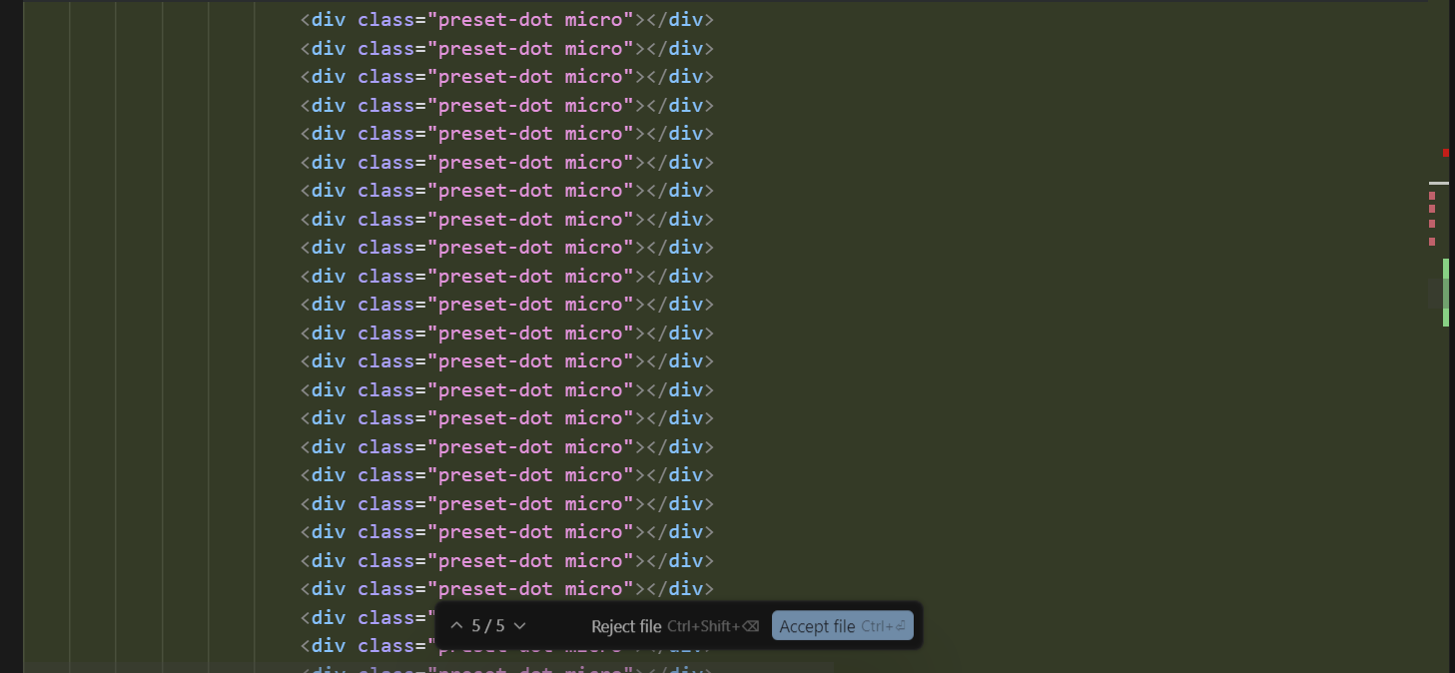The height and width of the screenshot is (673, 1455).
Task: Click the lowest pink removed-line marker in ruler
Action: tap(1432, 242)
